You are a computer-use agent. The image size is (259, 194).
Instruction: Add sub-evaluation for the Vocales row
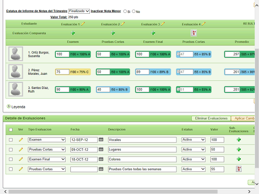[239, 139]
